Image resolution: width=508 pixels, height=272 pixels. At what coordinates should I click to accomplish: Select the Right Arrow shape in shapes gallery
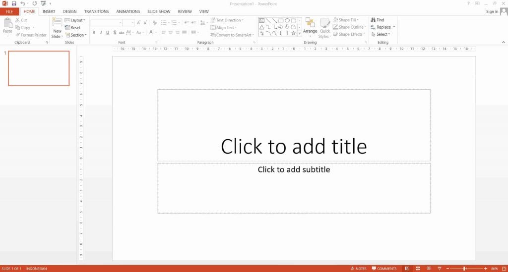[281, 27]
